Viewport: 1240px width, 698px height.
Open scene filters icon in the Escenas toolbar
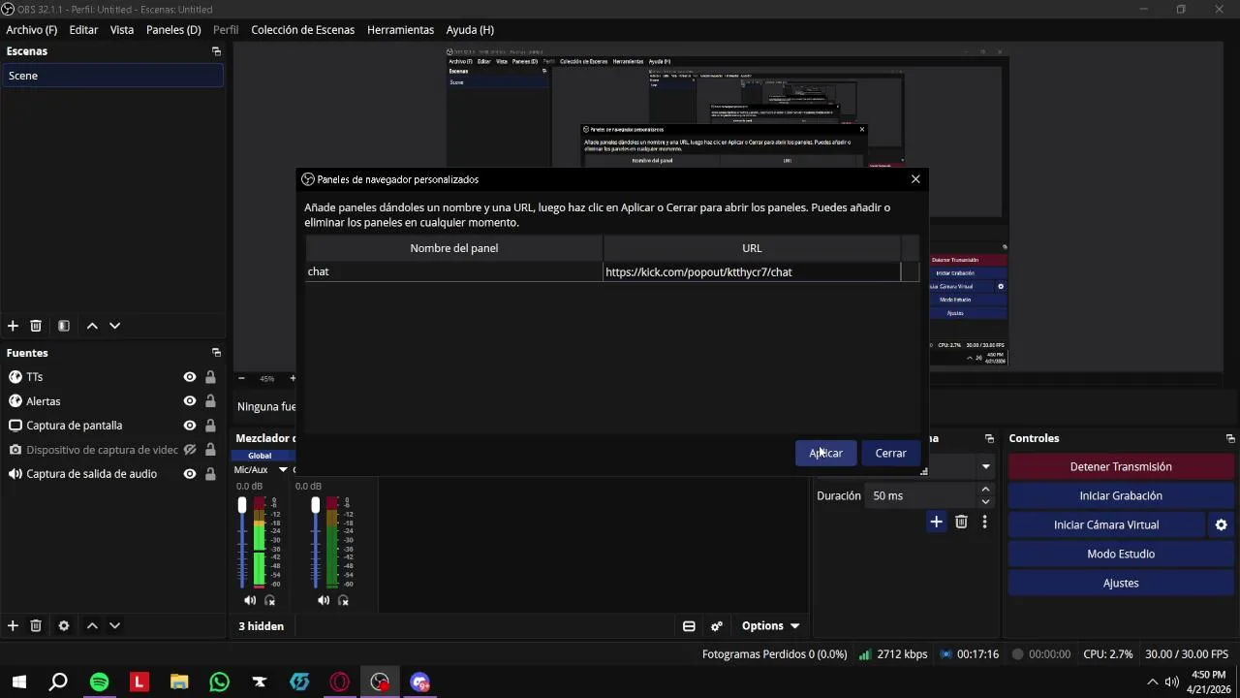pyautogui.click(x=64, y=326)
